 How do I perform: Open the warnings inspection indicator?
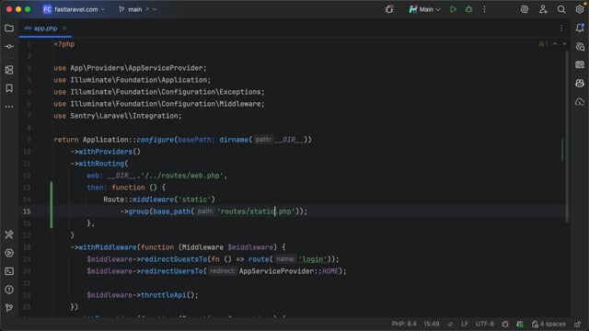point(543,44)
